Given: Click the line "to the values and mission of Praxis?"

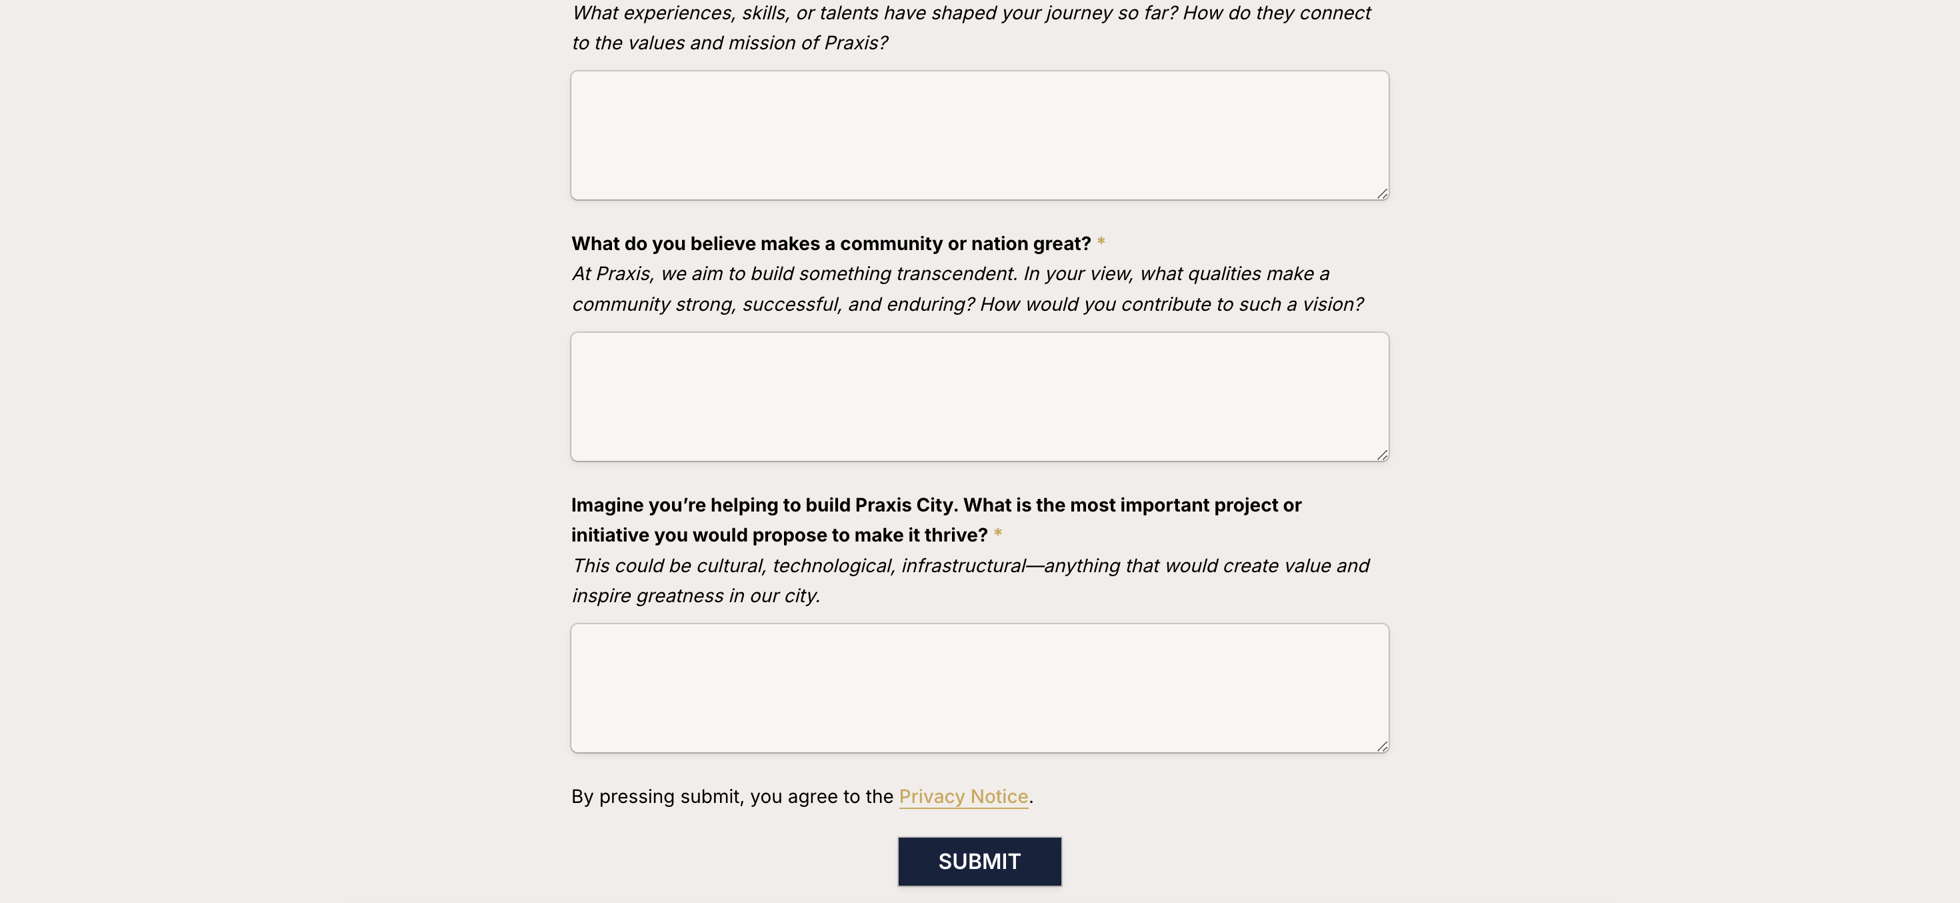Looking at the screenshot, I should [x=729, y=43].
